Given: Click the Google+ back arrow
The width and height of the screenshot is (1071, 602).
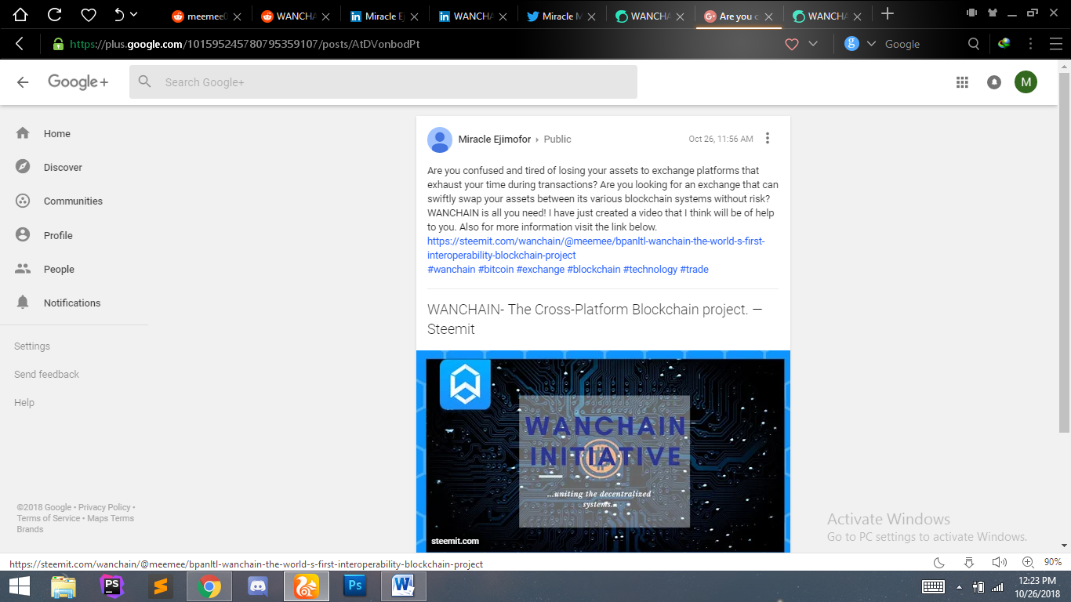Looking at the screenshot, I should coord(23,82).
